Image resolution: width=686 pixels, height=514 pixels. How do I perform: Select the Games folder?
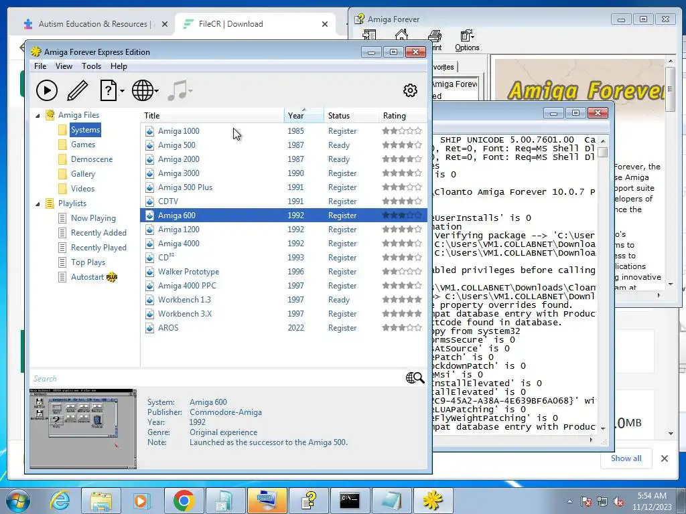(x=82, y=145)
